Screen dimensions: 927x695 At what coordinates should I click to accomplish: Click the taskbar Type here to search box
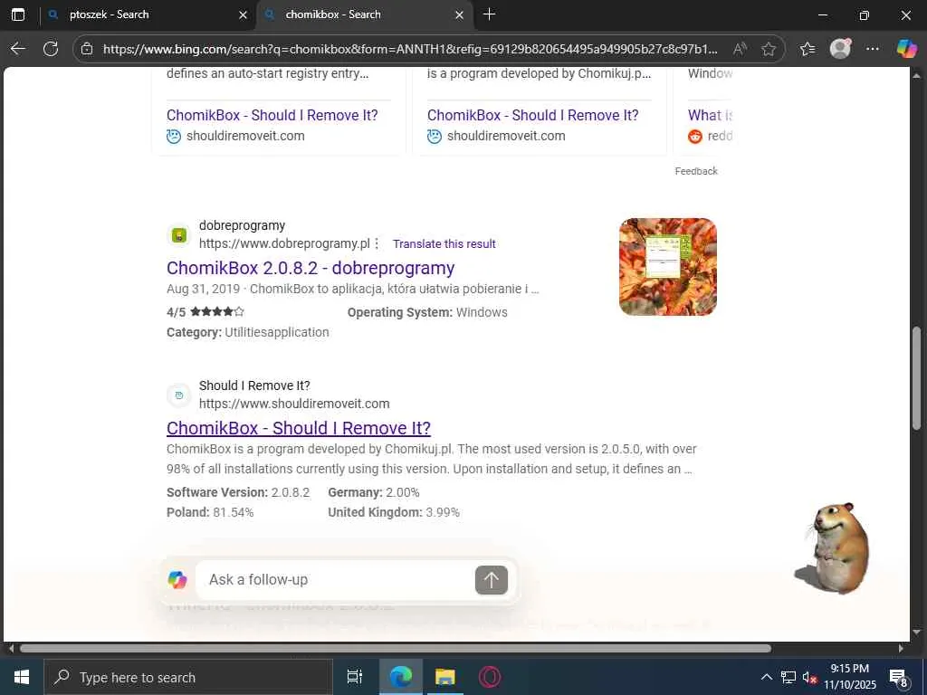point(188,677)
